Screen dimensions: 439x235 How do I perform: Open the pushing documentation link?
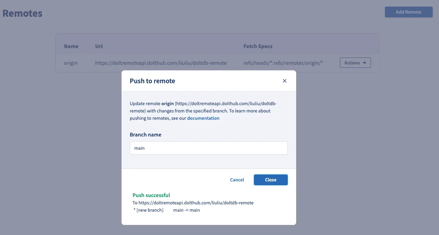(x=203, y=118)
